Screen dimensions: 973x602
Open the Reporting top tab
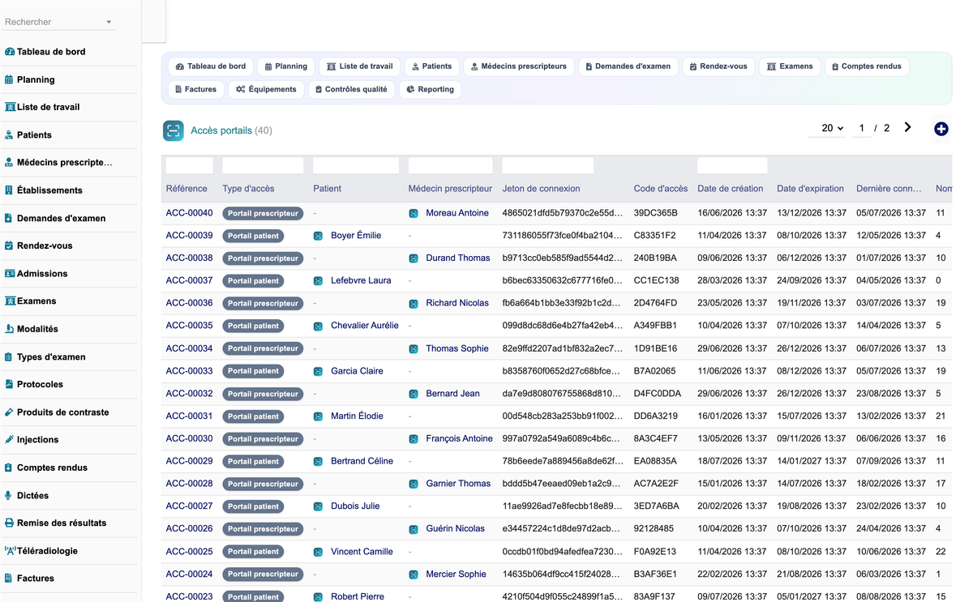431,89
